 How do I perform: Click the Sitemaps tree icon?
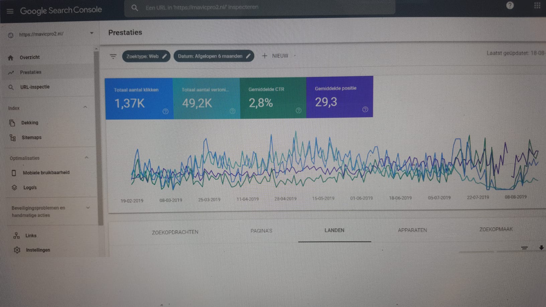pos(13,137)
